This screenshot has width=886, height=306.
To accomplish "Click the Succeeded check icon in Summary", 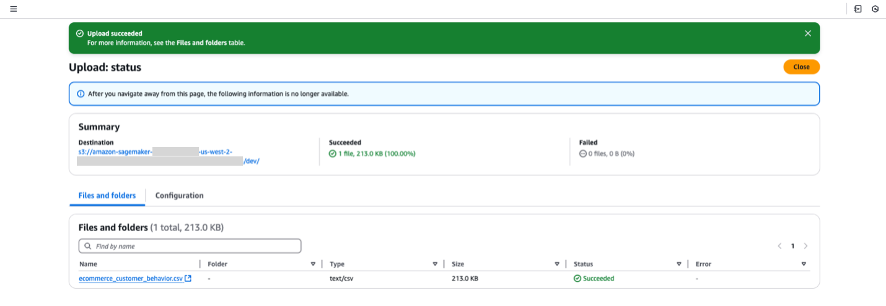I will coord(332,153).
